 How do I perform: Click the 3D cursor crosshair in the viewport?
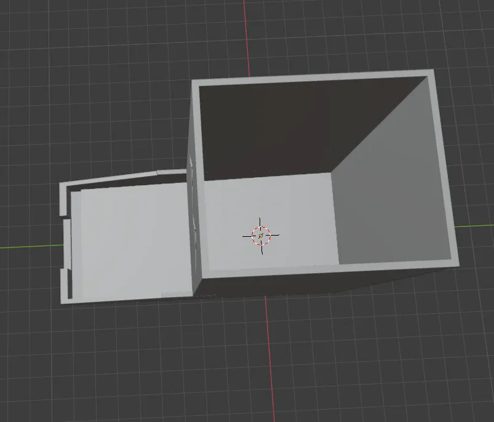click(x=261, y=236)
